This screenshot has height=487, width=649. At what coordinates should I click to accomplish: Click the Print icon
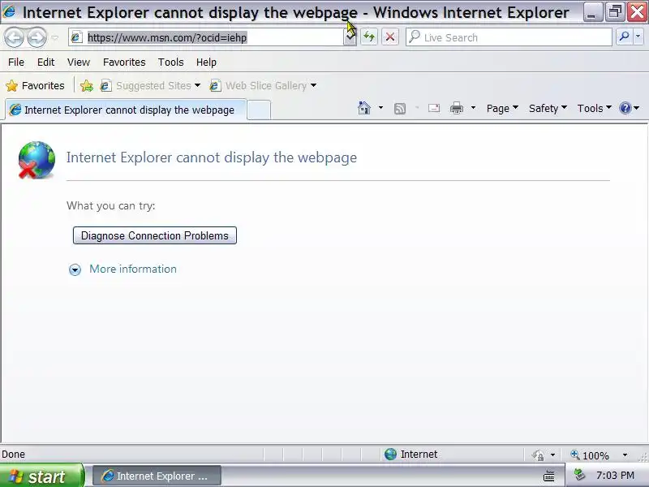457,109
